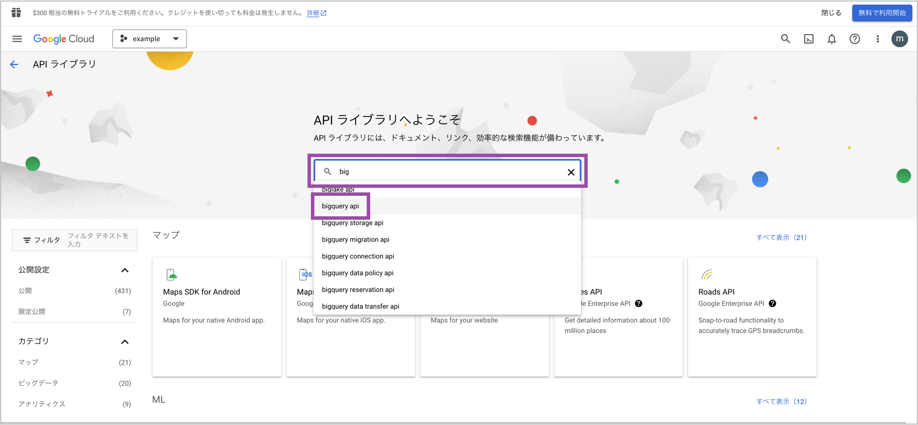
Task: Click the magnifier icon inside the API search box
Action: 328,172
